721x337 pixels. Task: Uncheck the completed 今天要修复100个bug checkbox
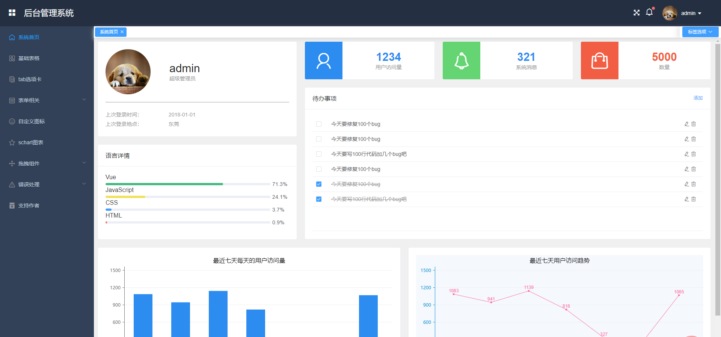(319, 184)
